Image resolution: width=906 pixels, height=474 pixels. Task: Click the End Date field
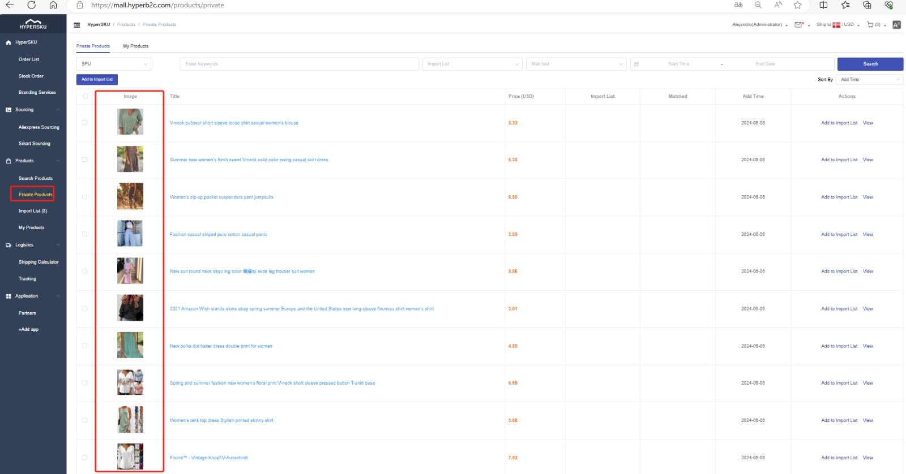[765, 64]
